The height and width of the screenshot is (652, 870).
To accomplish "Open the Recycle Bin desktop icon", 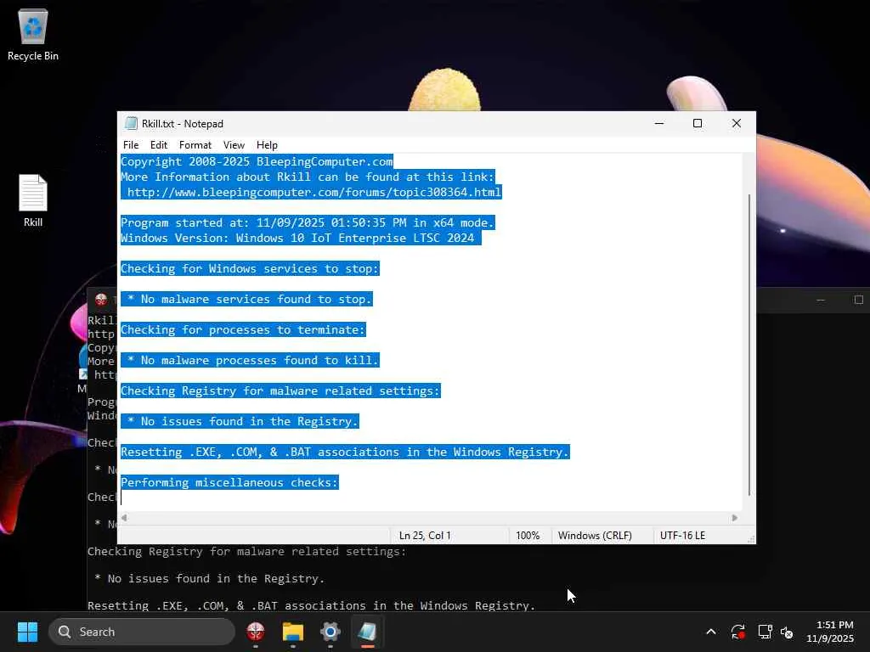I will tap(33, 34).
